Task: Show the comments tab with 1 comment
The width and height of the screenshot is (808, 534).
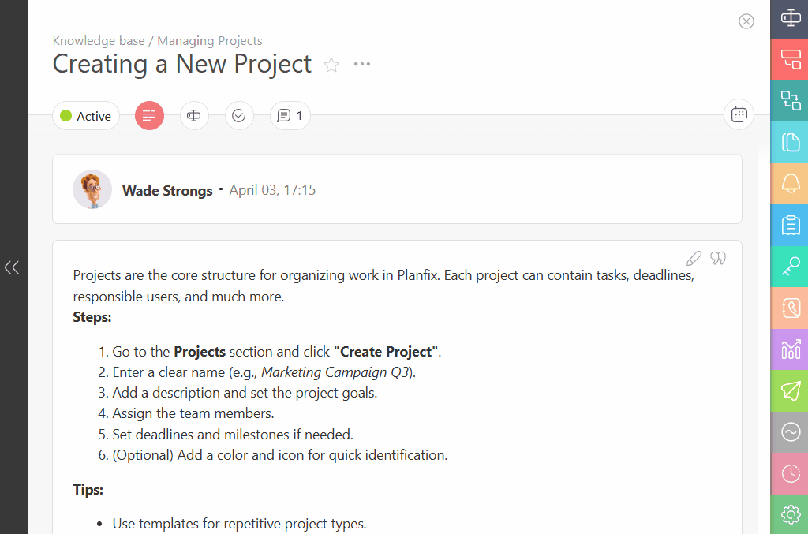Action: tap(290, 116)
